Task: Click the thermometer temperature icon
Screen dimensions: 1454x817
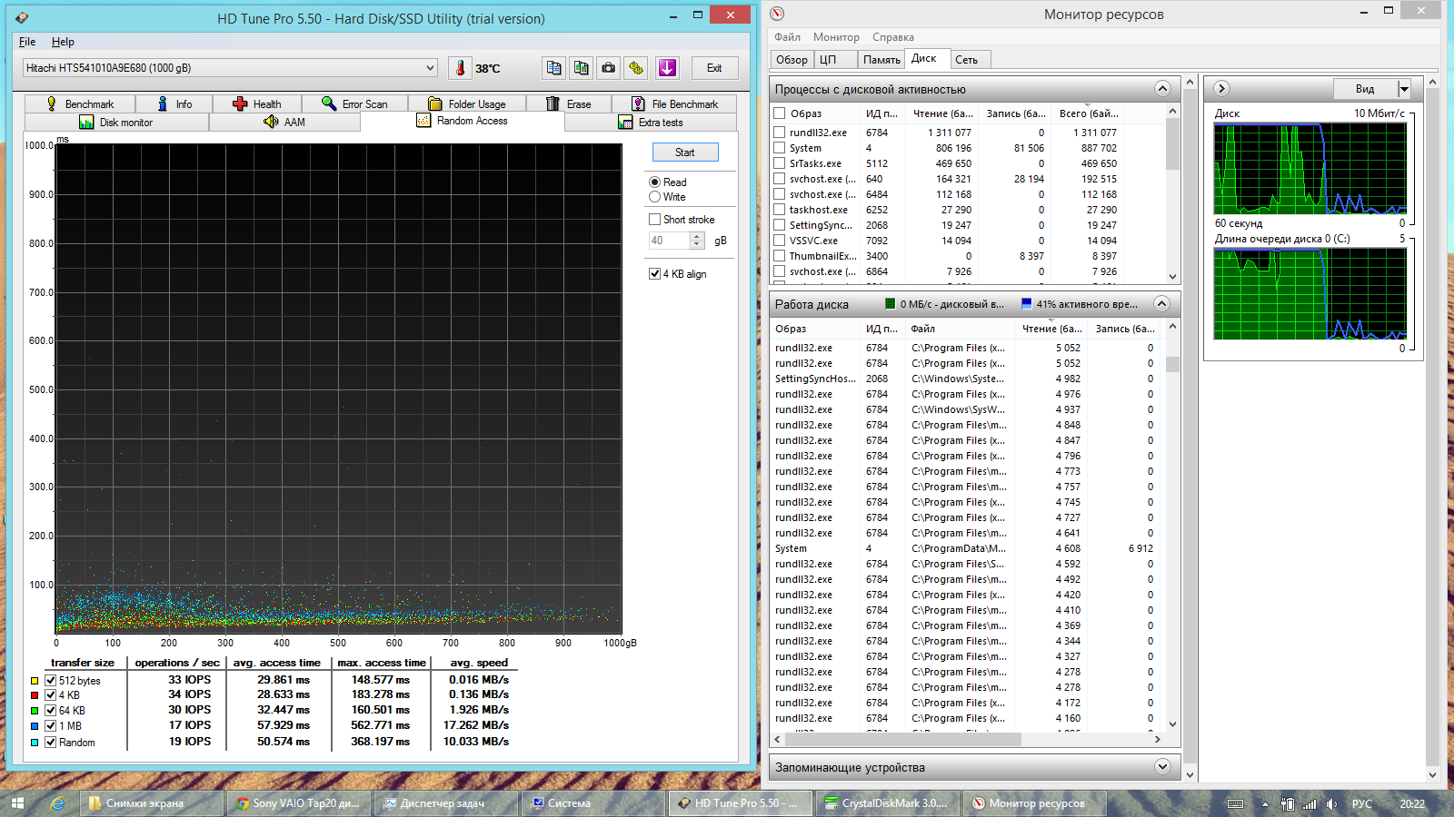Action: click(460, 68)
